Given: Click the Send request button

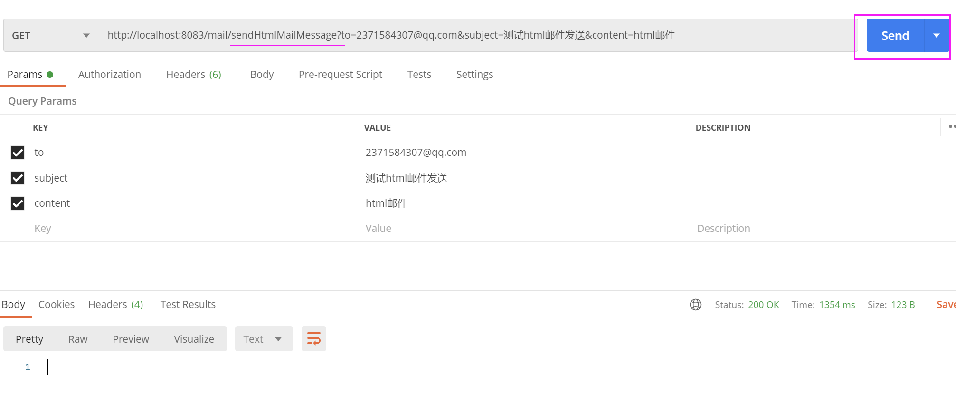Looking at the screenshot, I should click(x=895, y=36).
